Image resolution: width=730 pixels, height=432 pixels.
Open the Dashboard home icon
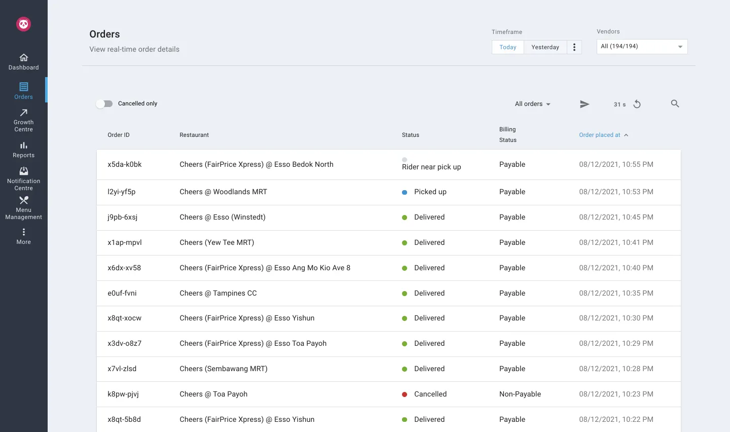click(23, 57)
